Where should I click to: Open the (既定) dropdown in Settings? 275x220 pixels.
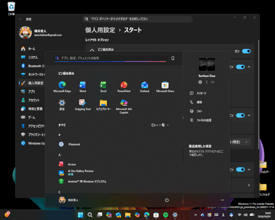tap(240, 142)
